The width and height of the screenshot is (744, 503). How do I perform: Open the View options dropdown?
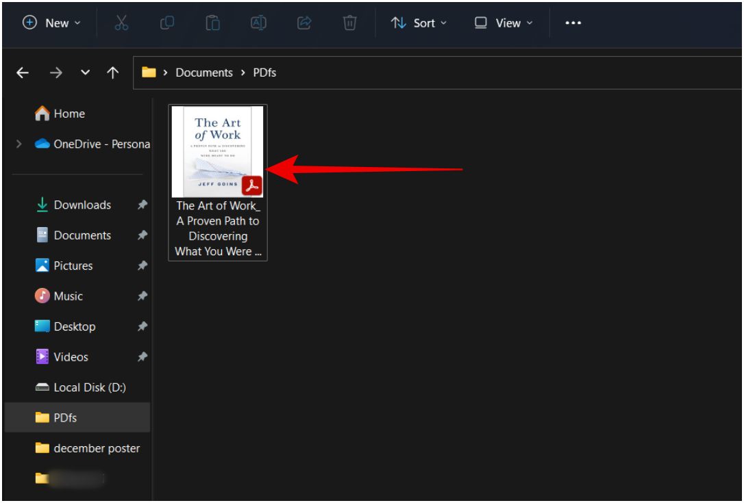pos(503,23)
